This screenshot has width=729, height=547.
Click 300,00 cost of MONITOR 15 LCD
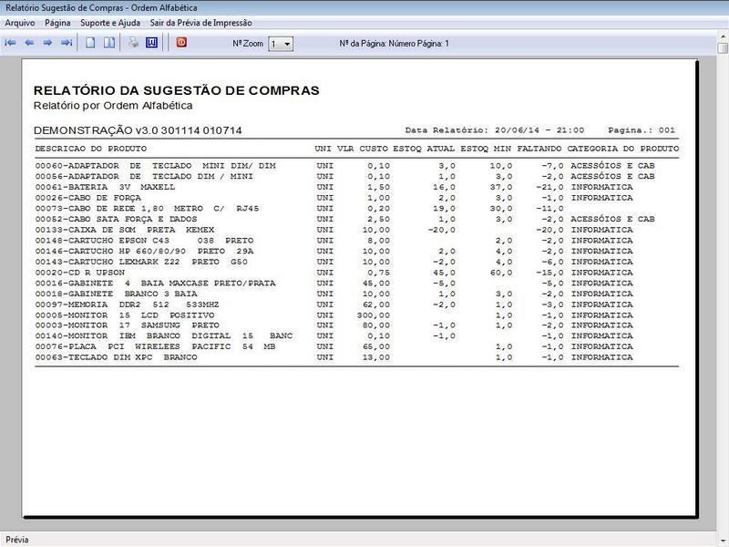[x=374, y=315]
